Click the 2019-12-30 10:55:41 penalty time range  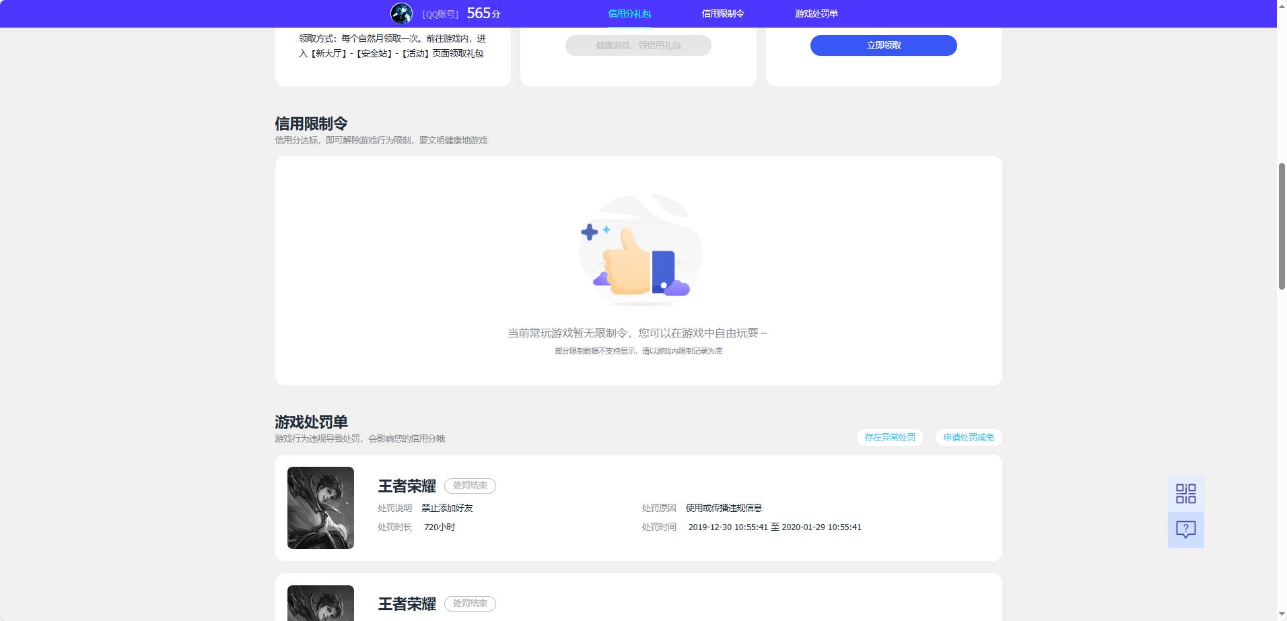click(775, 527)
